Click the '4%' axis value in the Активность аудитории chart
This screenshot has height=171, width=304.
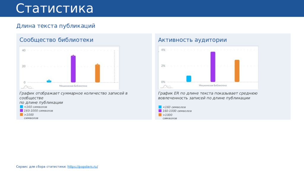(x=163, y=50)
